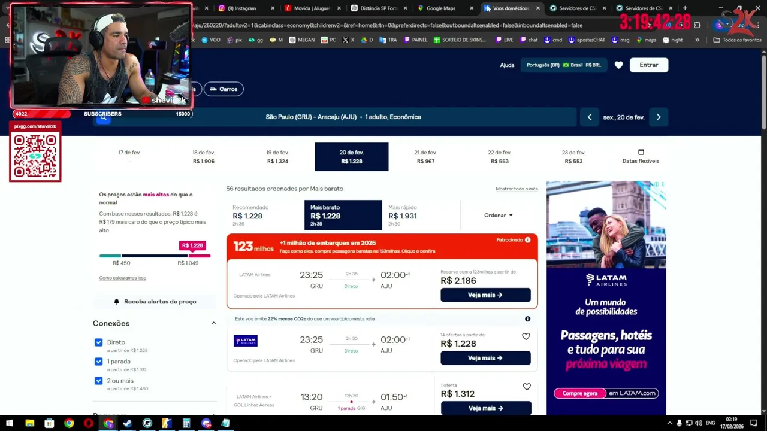Open the VOO bookmark

(211, 40)
